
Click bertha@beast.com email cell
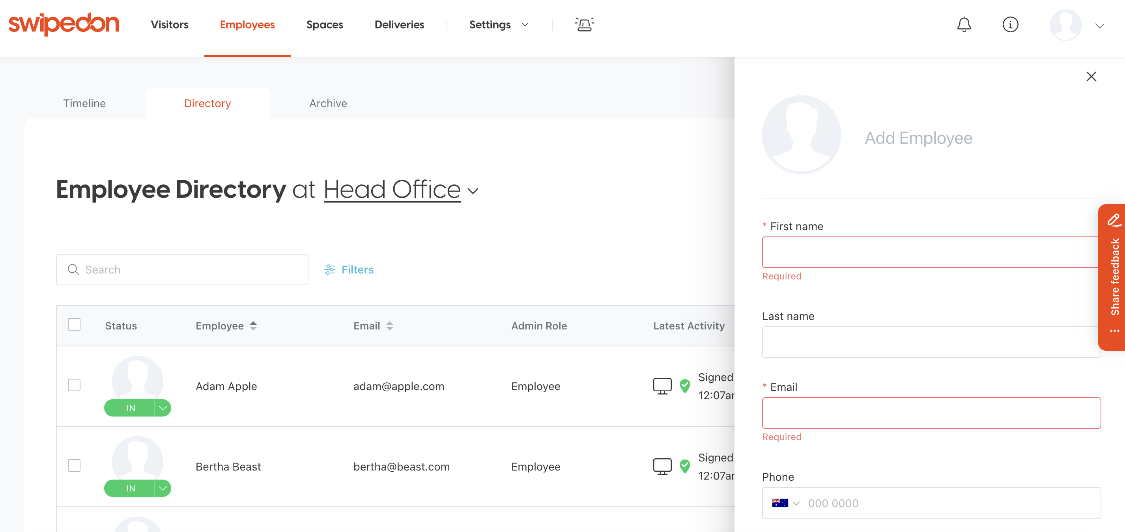tap(401, 466)
